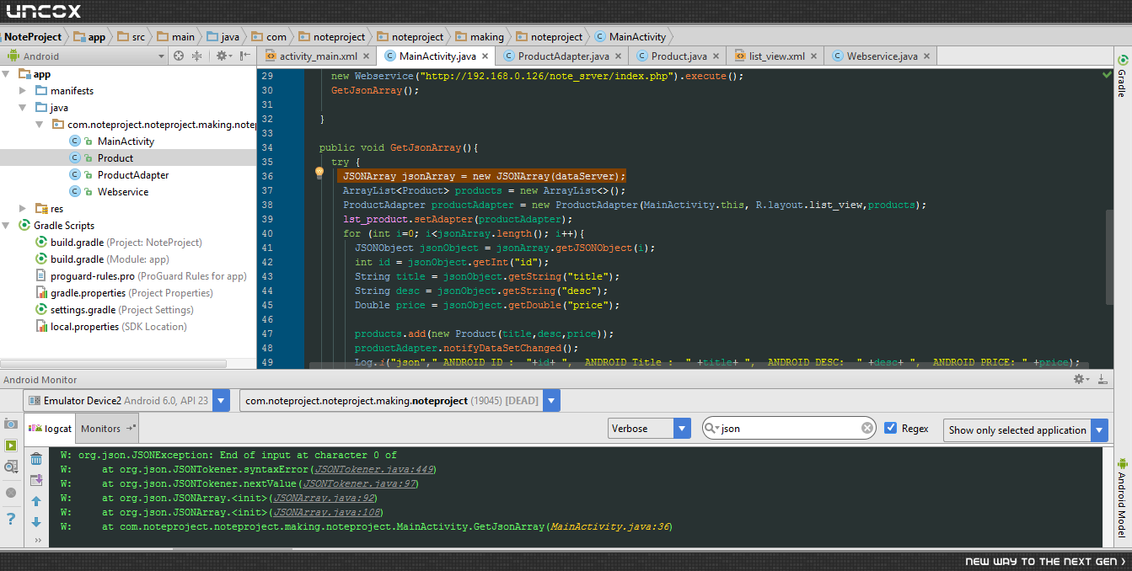
Task: Follow JSONArray.java:108 stack trace link
Action: pos(327,512)
